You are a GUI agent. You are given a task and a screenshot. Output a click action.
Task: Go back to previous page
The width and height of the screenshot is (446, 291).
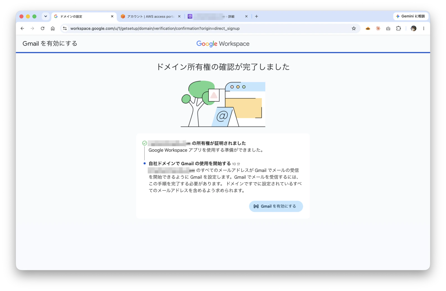[x=22, y=28]
